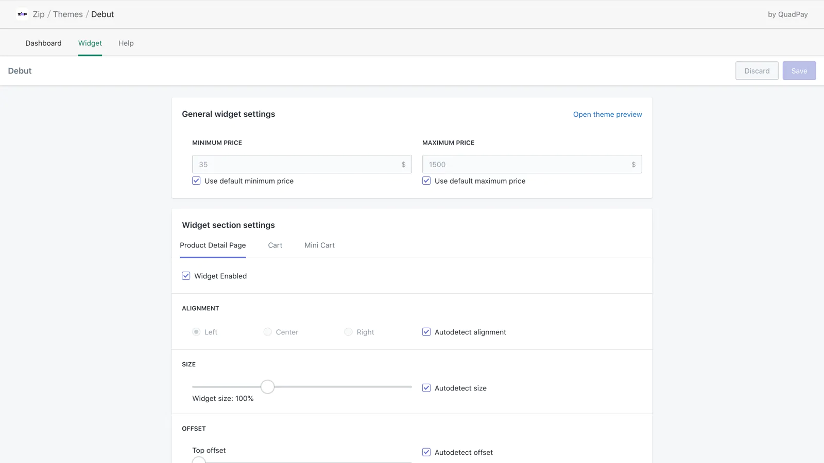The width and height of the screenshot is (824, 463).
Task: Toggle Autodetect offset checkbox
Action: [x=426, y=452]
